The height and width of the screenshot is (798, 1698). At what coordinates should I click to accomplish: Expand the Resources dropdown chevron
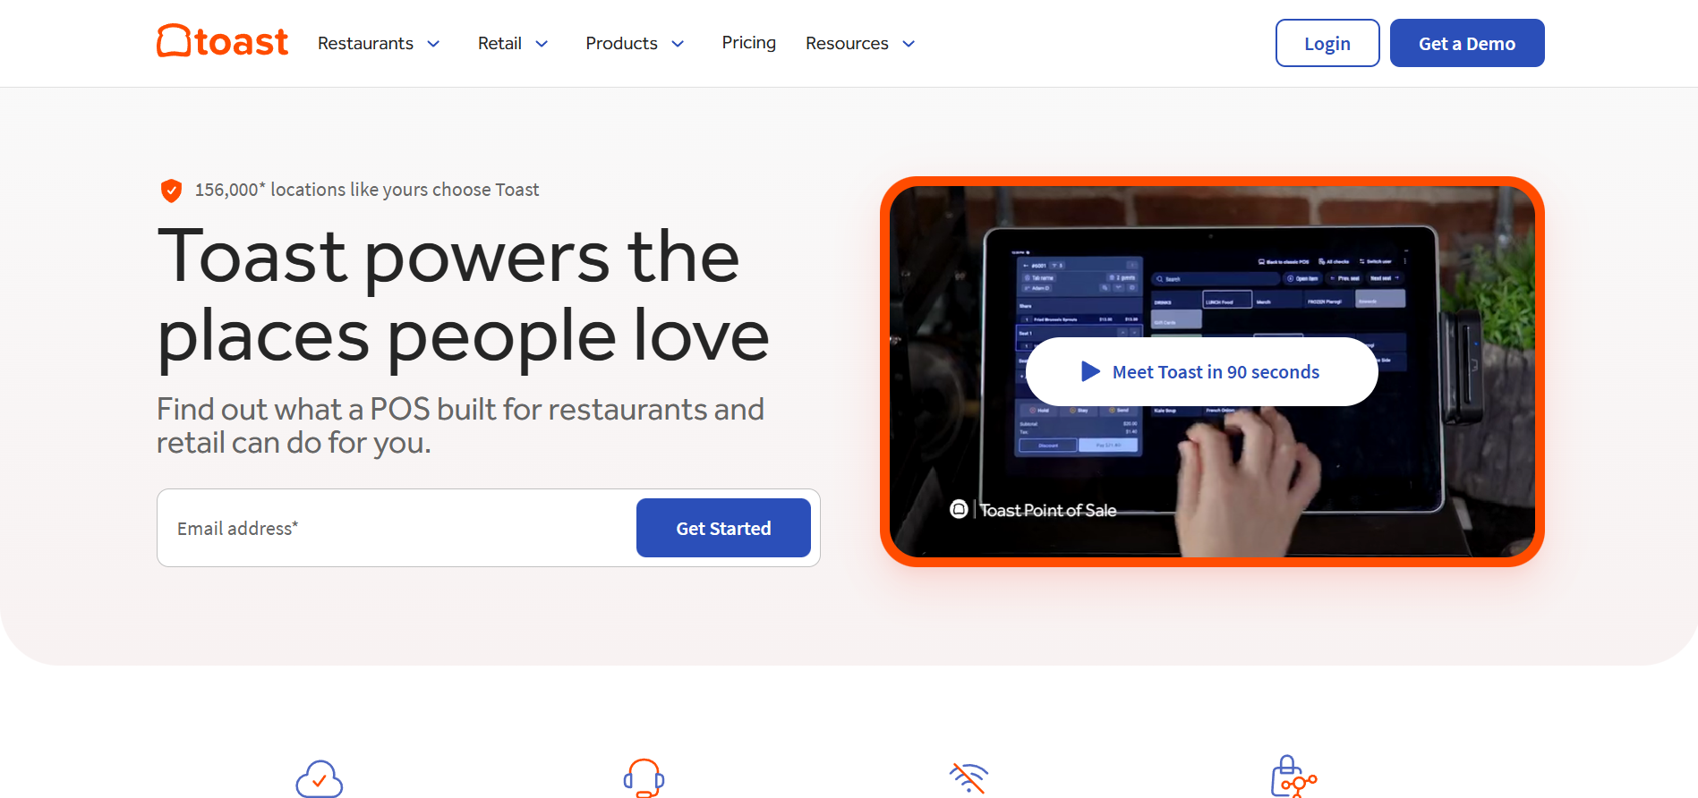pos(909,44)
